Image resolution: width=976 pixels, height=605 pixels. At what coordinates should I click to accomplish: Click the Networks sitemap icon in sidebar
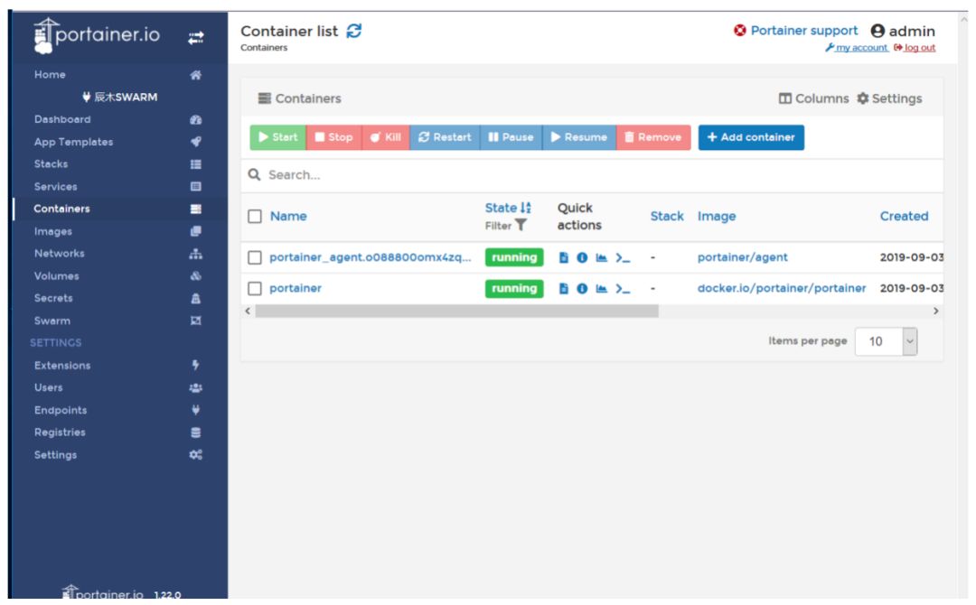(195, 254)
